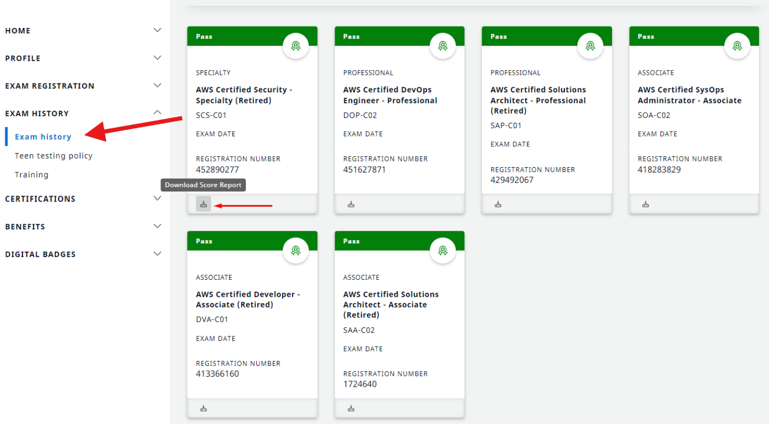Open the BENEFITS sidebar section
Image resolution: width=769 pixels, height=424 pixels.
coord(25,227)
